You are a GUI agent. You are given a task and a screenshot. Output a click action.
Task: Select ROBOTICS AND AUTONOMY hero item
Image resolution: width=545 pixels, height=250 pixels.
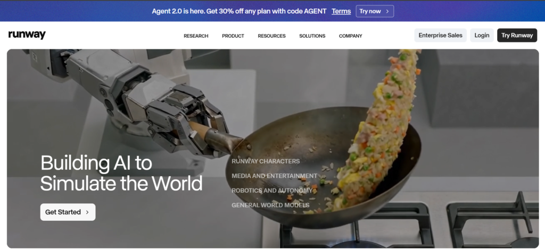tap(272, 191)
